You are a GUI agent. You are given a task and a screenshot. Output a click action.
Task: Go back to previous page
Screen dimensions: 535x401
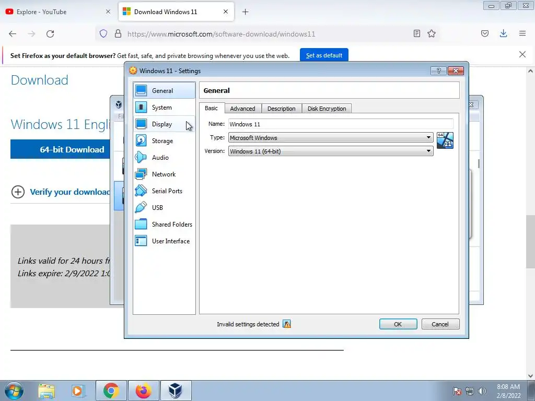pos(13,33)
